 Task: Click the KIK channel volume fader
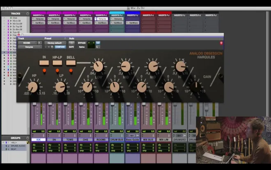[34, 104]
